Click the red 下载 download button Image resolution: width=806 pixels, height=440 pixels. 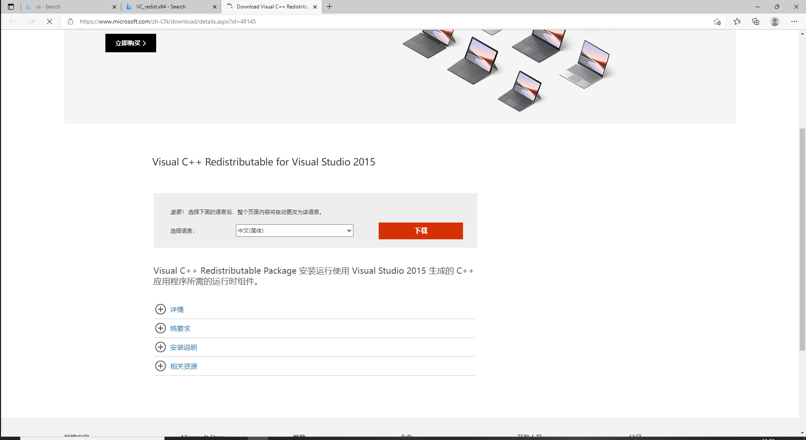pos(420,231)
